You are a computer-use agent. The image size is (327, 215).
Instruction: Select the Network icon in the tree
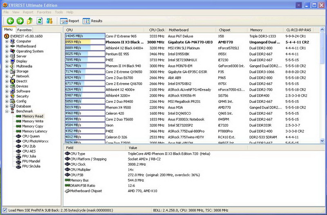tap(13, 76)
